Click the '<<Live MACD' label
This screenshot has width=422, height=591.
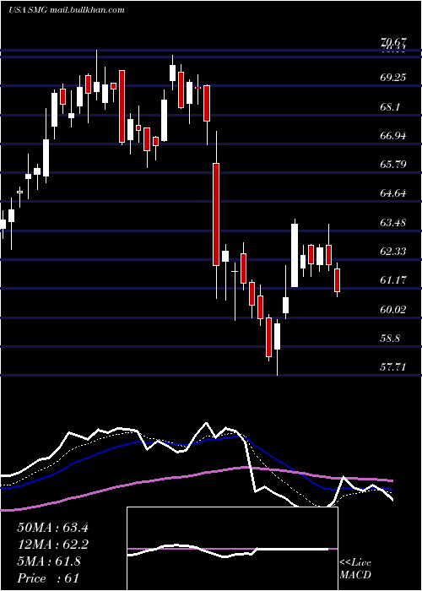[355, 569]
